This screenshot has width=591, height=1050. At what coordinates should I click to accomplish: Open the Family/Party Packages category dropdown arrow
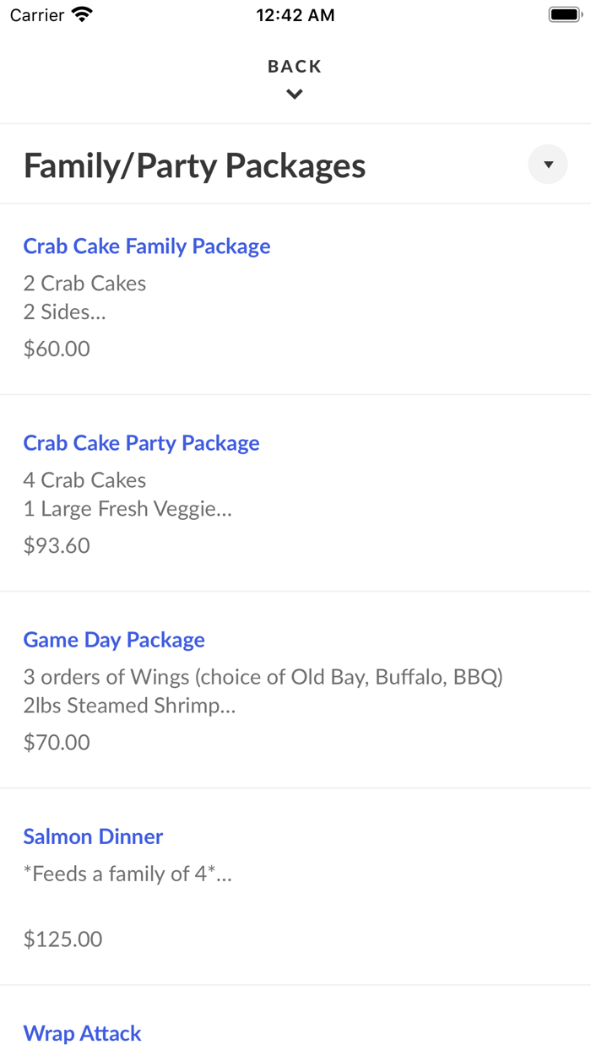coord(548,165)
